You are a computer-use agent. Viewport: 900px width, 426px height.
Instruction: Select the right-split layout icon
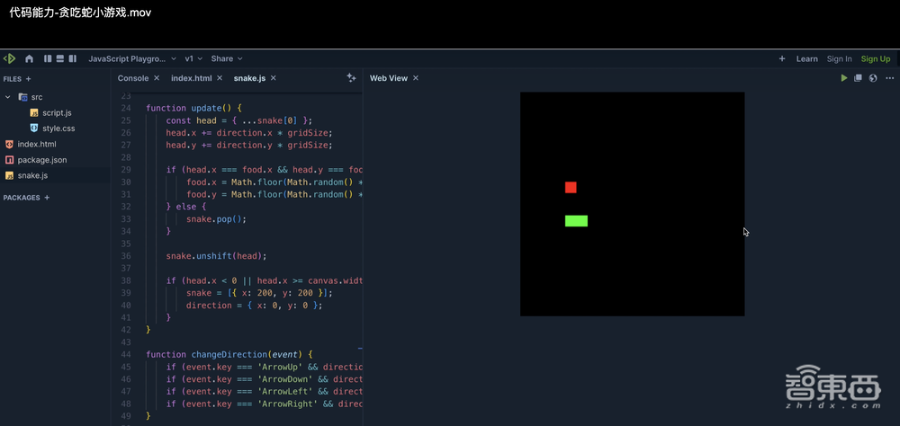[72, 58]
